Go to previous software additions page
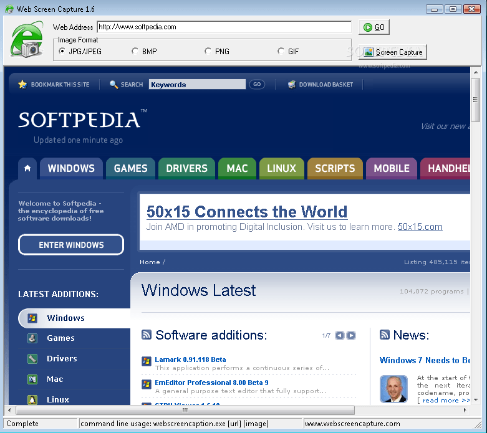Image resolution: width=487 pixels, height=433 pixels. pos(340,336)
